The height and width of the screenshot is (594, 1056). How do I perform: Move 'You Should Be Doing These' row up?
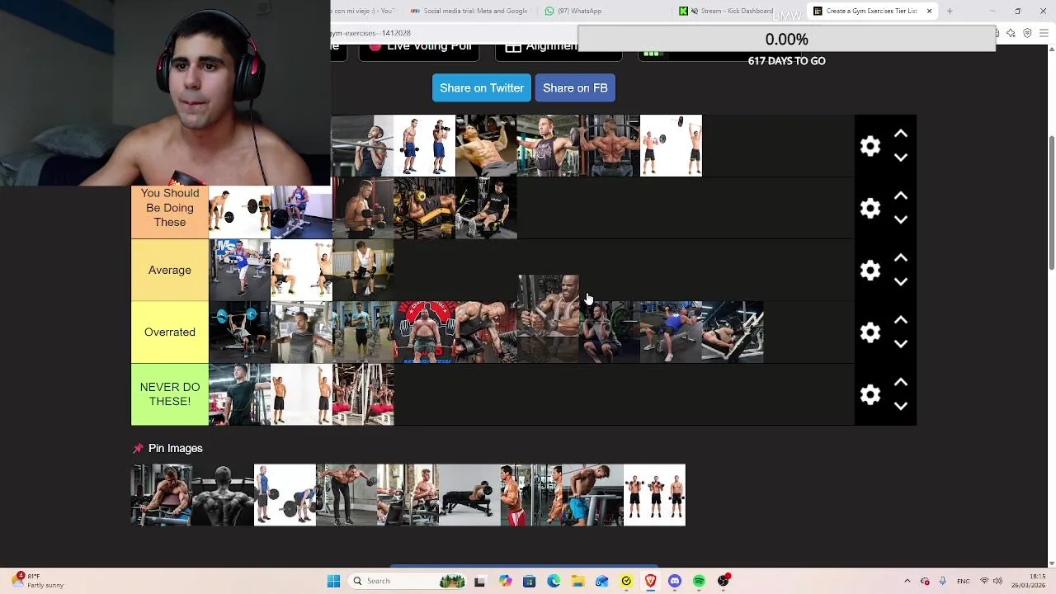[901, 196]
